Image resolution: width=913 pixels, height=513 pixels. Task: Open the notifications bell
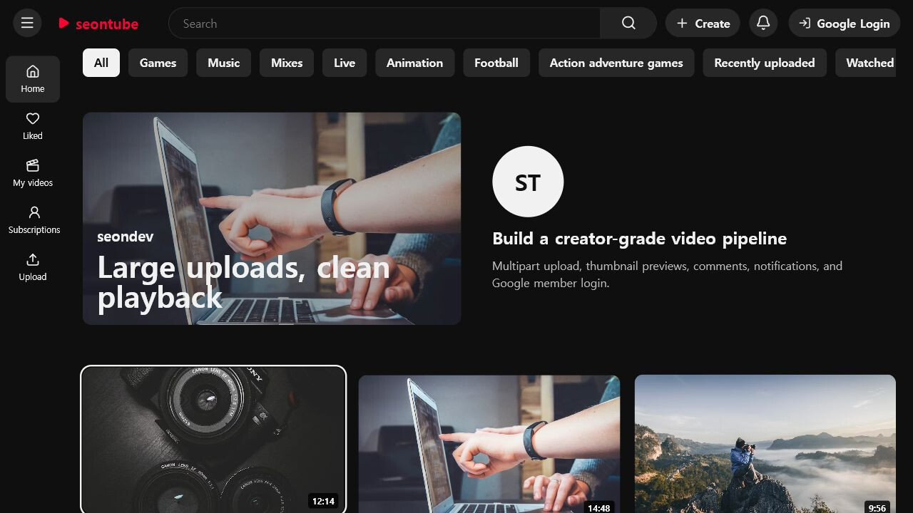click(763, 24)
